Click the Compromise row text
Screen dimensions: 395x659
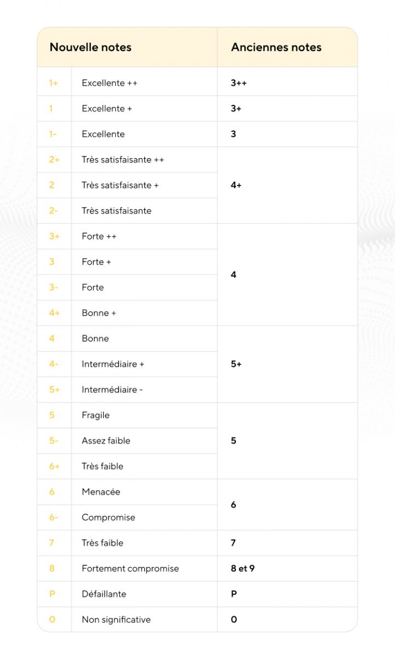coord(109,517)
